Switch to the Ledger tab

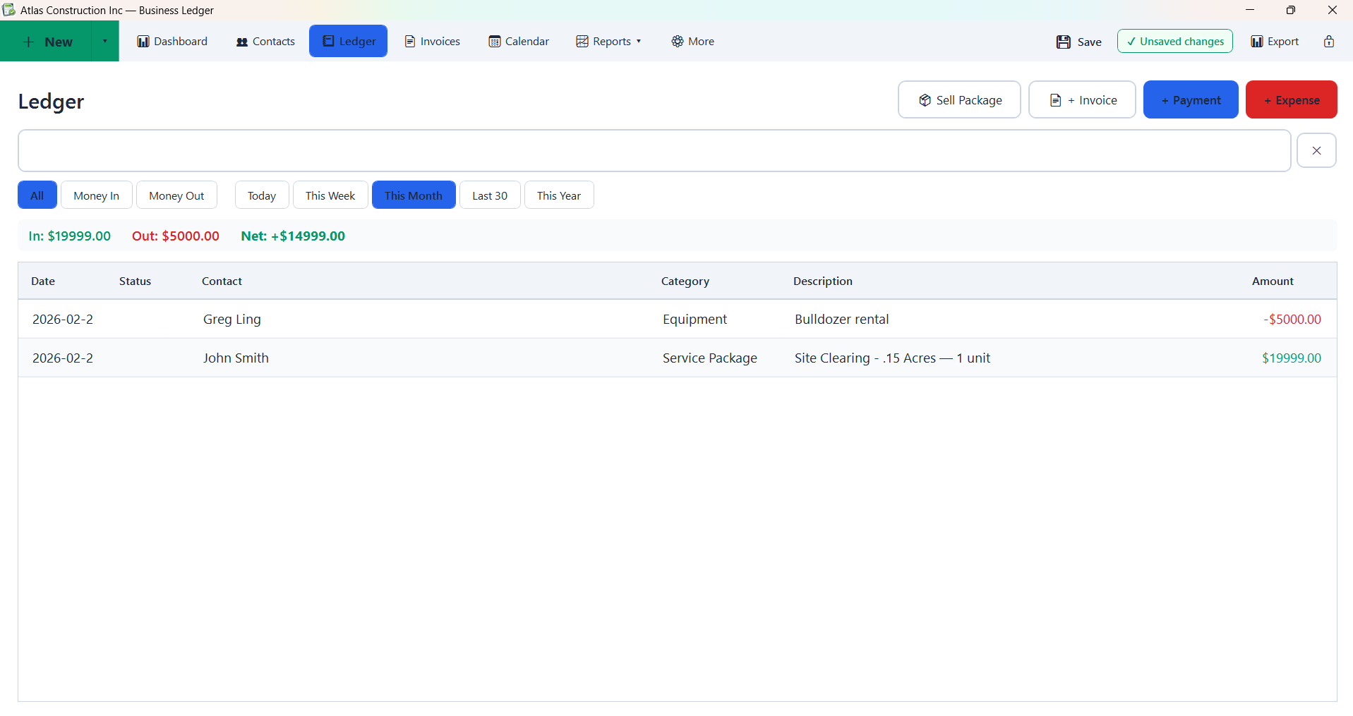[x=347, y=41]
